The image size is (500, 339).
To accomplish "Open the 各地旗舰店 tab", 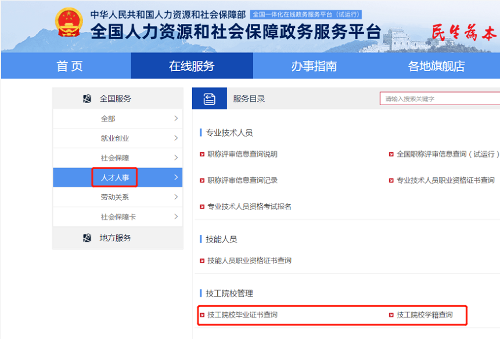I will click(x=437, y=66).
